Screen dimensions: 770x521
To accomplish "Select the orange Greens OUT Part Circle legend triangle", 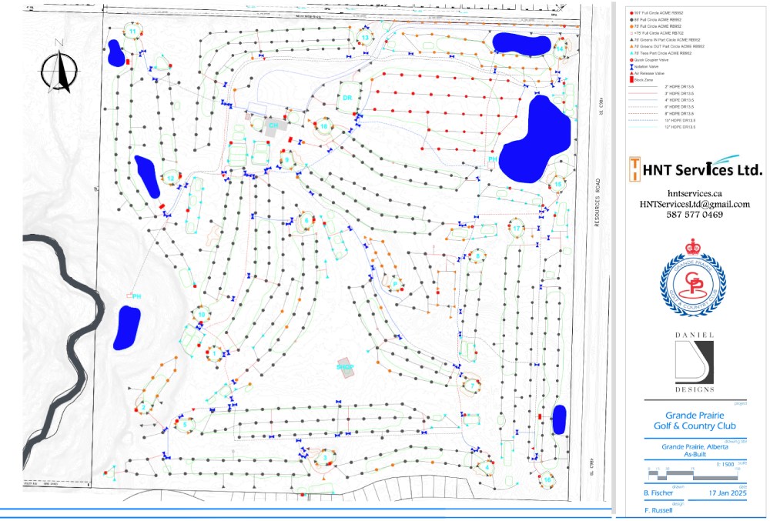I will [631, 46].
